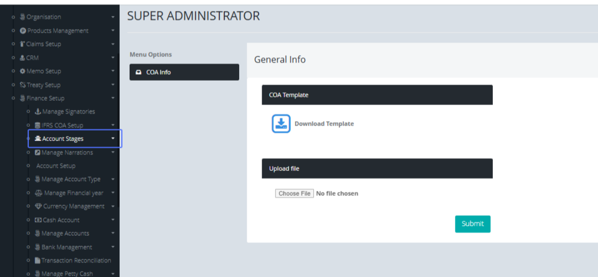598x277 pixels.
Task: Expand the Bank Management submenu arrow
Action: (113, 247)
